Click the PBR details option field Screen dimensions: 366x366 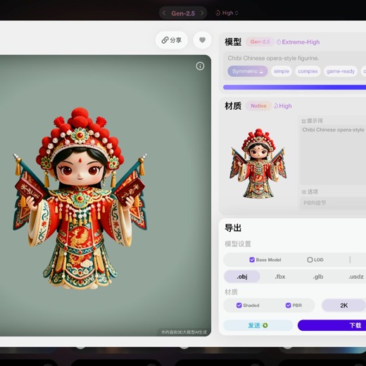point(333,203)
